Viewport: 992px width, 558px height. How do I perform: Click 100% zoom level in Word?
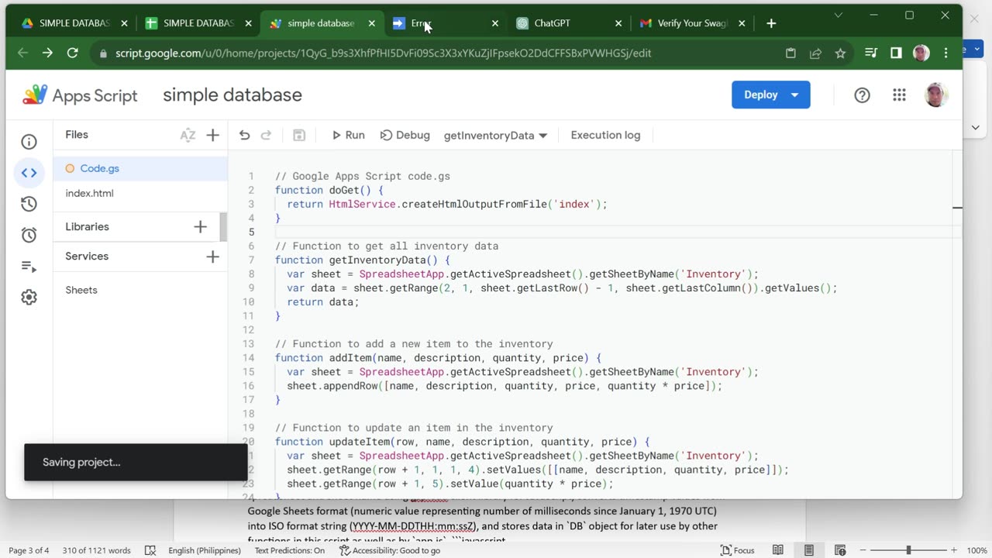click(x=976, y=550)
